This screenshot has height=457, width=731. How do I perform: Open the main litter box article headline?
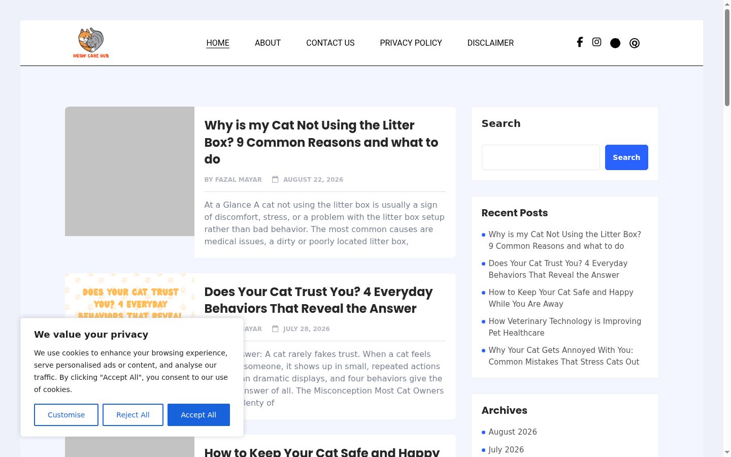tap(321, 142)
